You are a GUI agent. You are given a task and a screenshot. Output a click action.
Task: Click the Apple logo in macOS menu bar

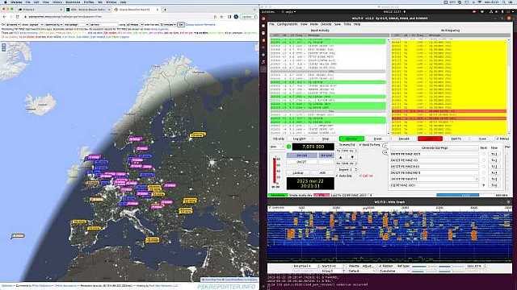tap(5, 2)
